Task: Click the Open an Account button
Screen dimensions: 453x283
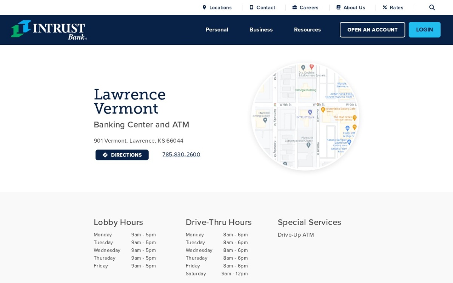Action: click(x=372, y=30)
